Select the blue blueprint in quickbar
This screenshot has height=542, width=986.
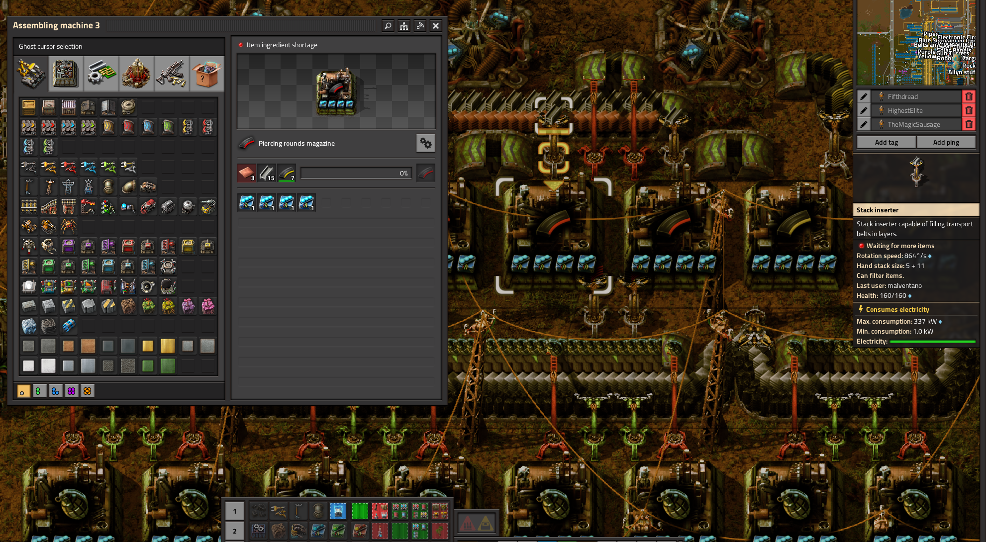point(338,511)
